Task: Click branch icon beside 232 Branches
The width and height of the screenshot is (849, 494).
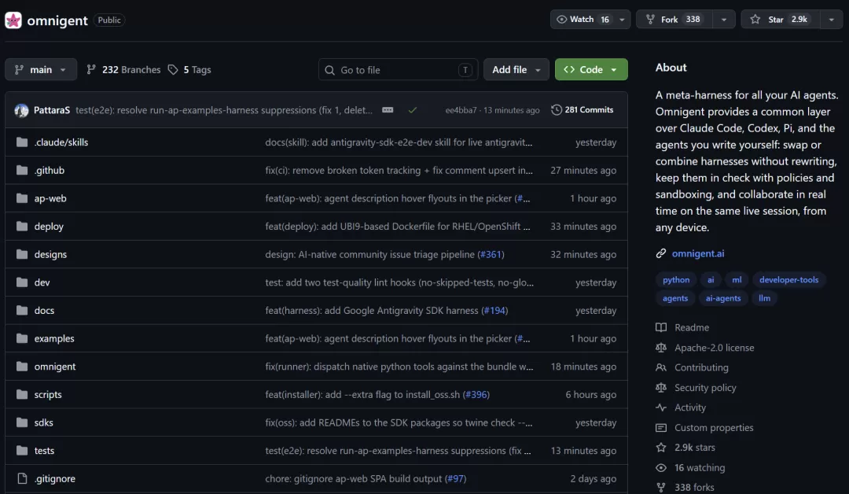Action: [x=91, y=69]
